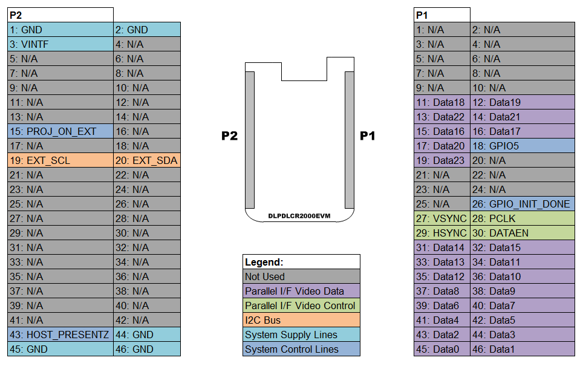Click the EXT_SCL pin 19 cell
The height and width of the screenshot is (366, 583).
60,160
